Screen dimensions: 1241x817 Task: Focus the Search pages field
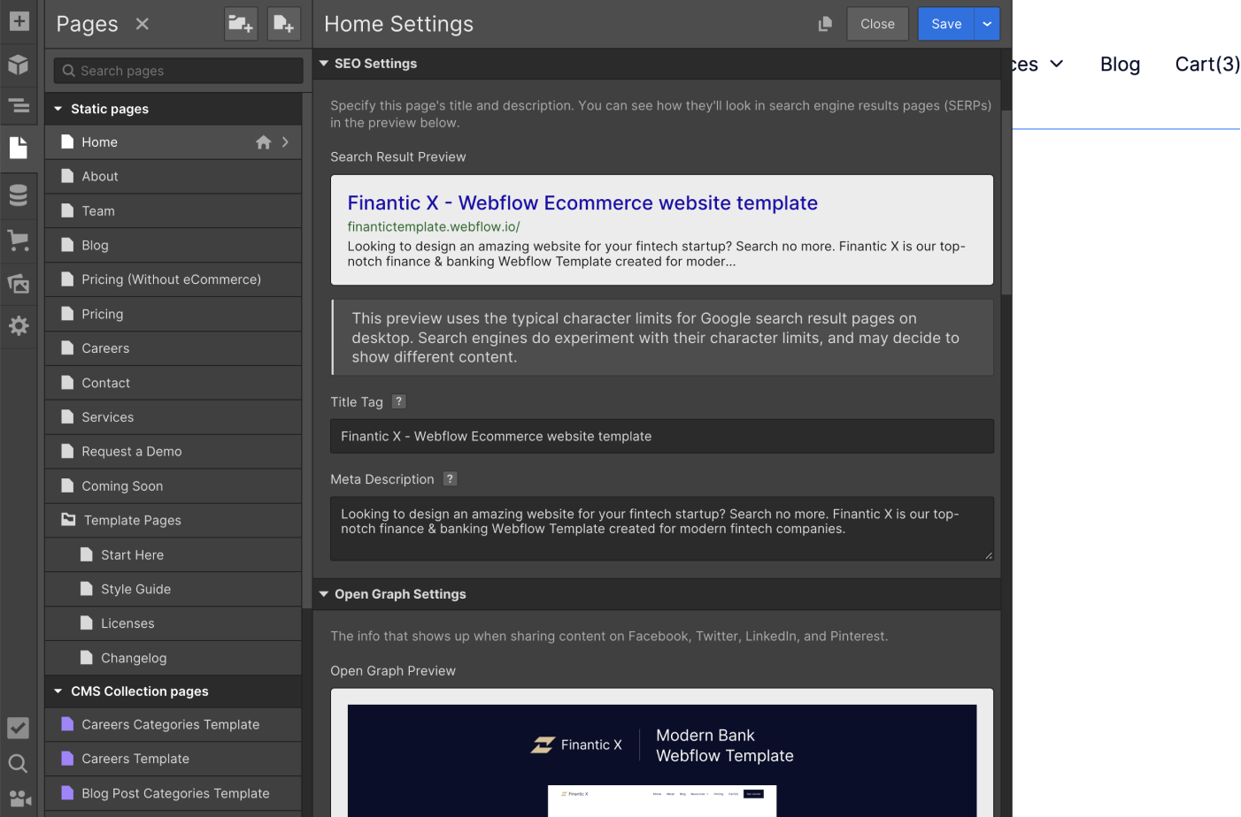pyautogui.click(x=179, y=71)
